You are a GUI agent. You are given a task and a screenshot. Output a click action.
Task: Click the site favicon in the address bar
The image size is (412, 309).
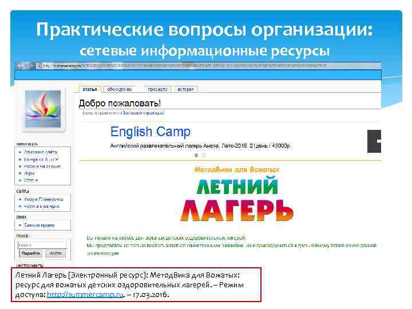pyautogui.click(x=39, y=65)
